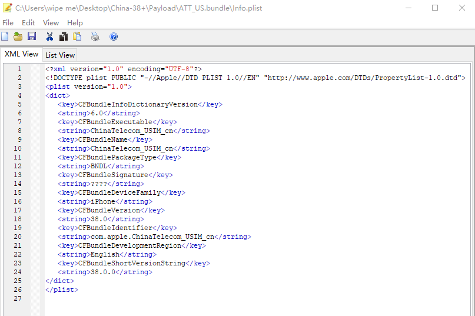Click the CFBundleDeviceFamily key line
The width and height of the screenshot is (475, 316).
pyautogui.click(x=121, y=192)
